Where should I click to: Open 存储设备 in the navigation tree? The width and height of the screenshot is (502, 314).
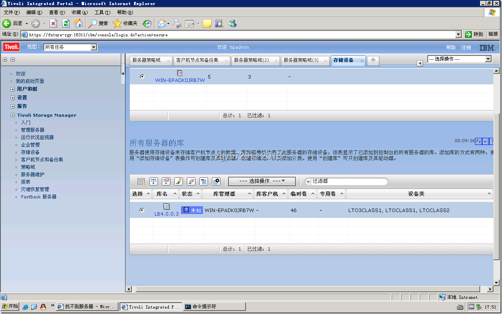pyautogui.click(x=30, y=152)
